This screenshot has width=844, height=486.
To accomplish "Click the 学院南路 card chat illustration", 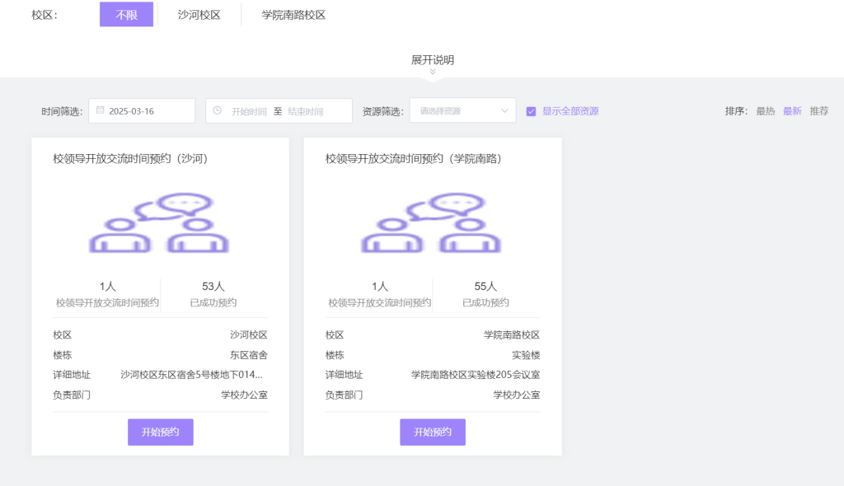I will click(x=432, y=223).
